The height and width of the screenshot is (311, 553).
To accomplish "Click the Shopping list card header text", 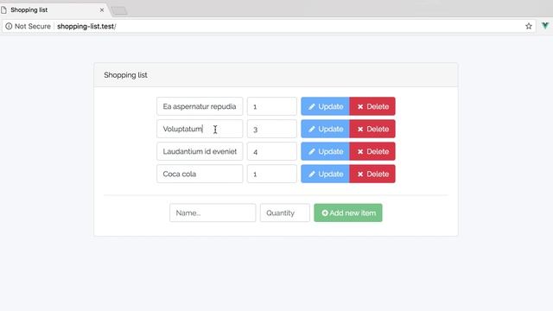I will (x=125, y=75).
